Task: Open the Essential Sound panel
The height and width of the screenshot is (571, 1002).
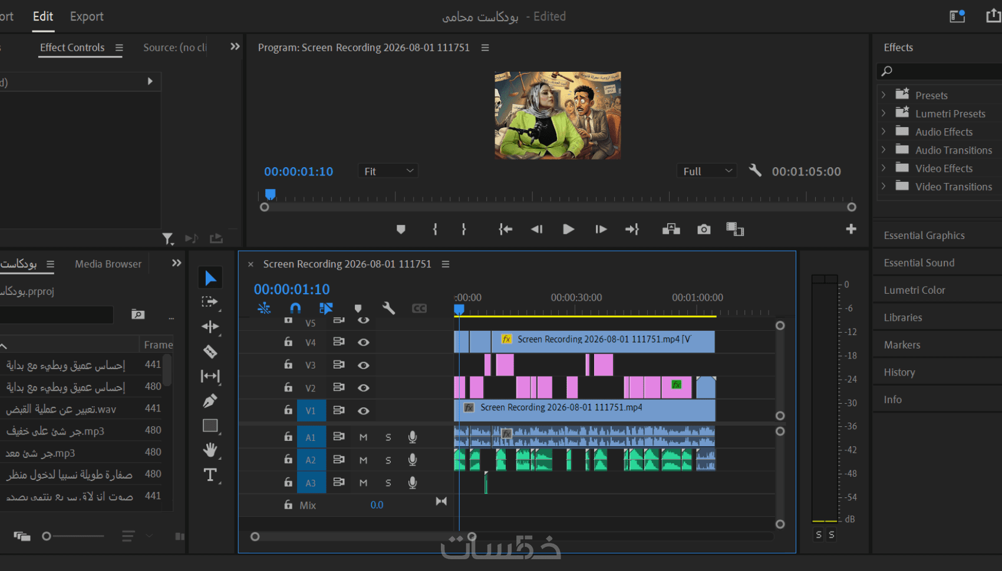Action: coord(919,263)
